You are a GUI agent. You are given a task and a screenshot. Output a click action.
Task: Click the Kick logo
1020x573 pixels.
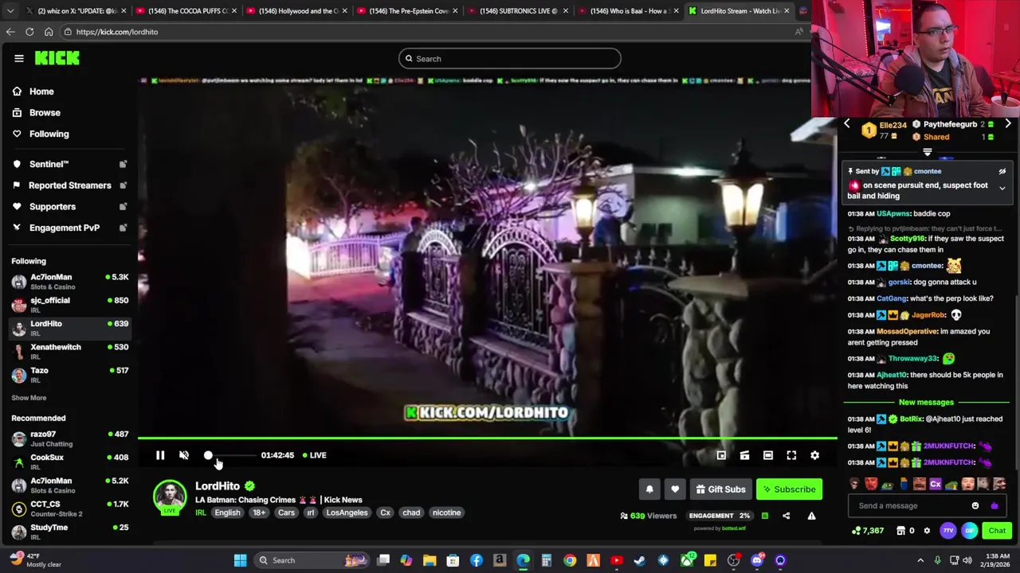[x=57, y=58]
